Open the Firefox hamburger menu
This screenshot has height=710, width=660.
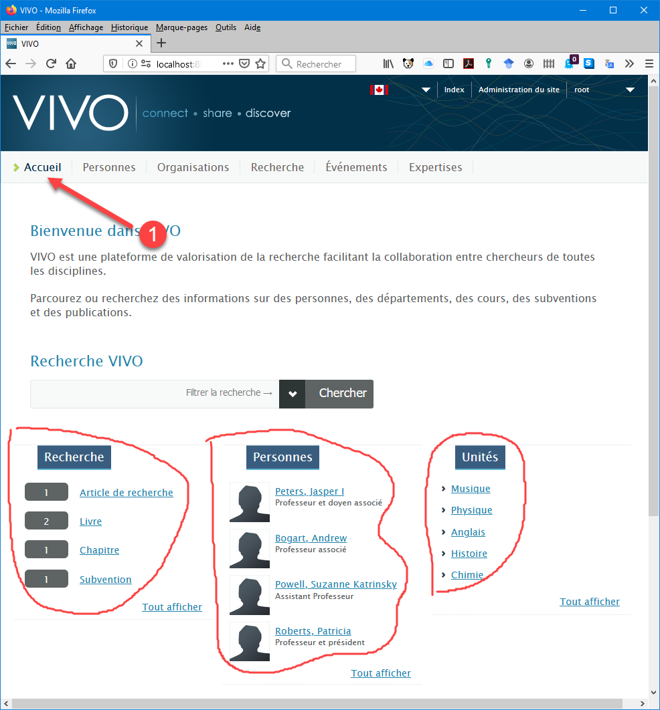coord(649,64)
